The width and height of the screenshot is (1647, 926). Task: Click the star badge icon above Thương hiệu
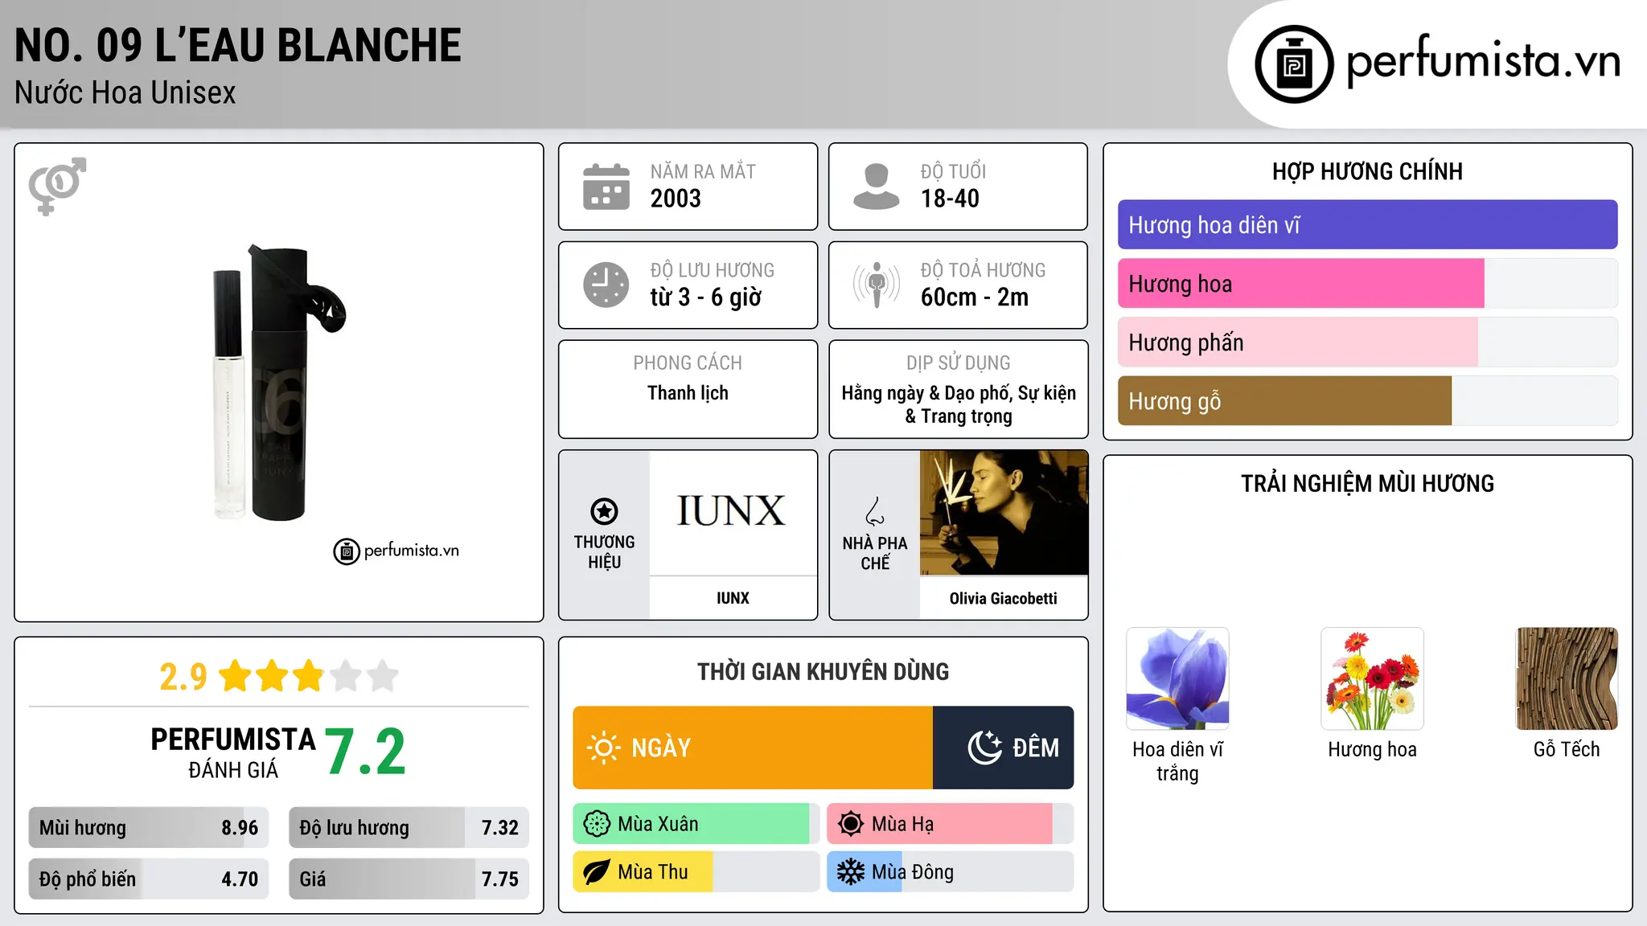tap(604, 511)
